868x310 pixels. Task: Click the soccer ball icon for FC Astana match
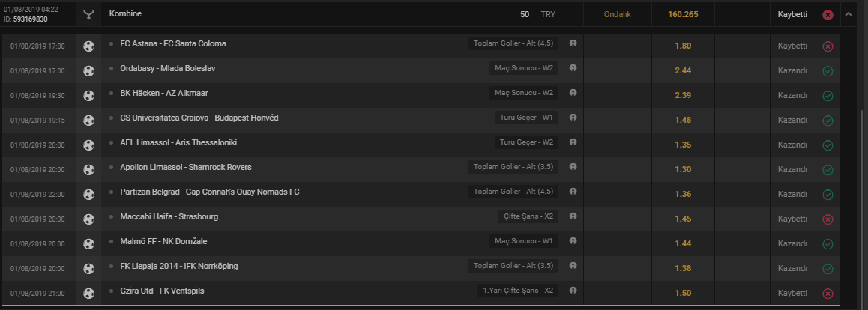click(x=88, y=46)
